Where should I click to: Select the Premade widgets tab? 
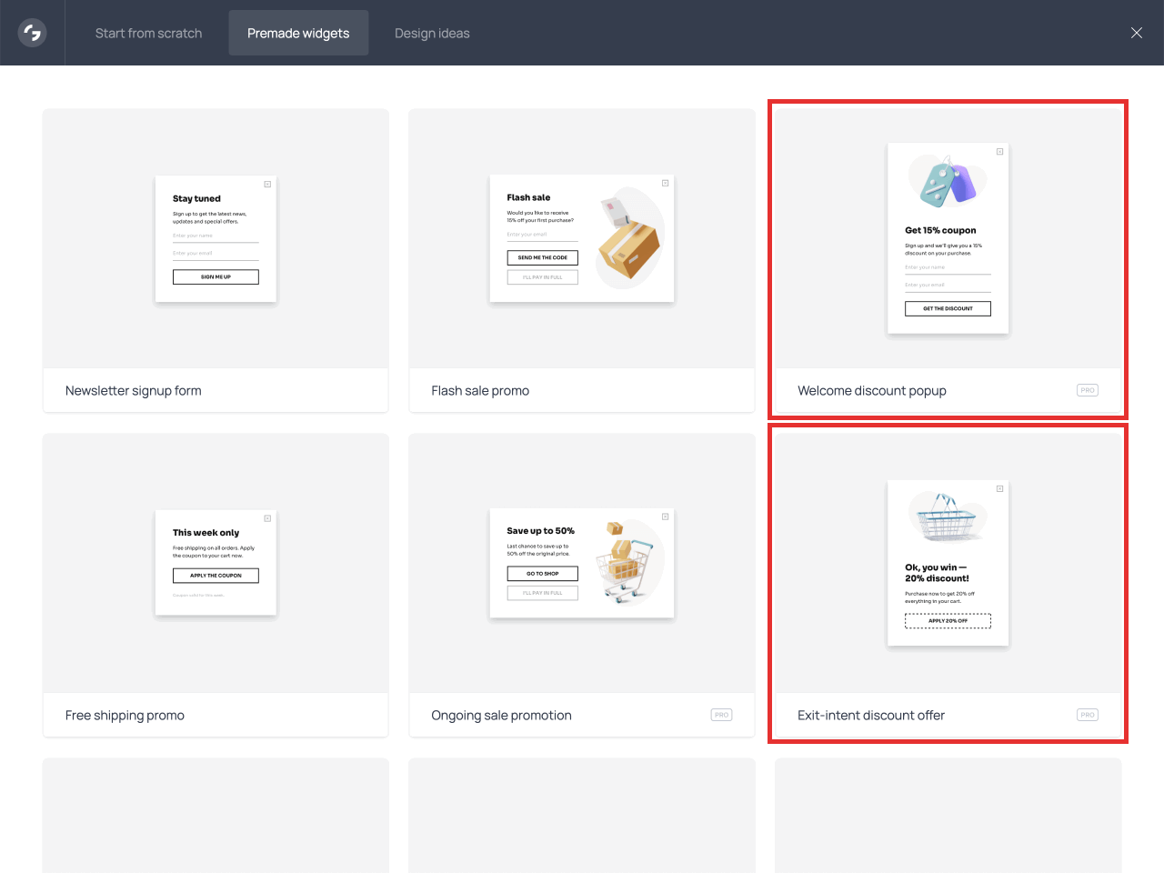[x=298, y=34]
